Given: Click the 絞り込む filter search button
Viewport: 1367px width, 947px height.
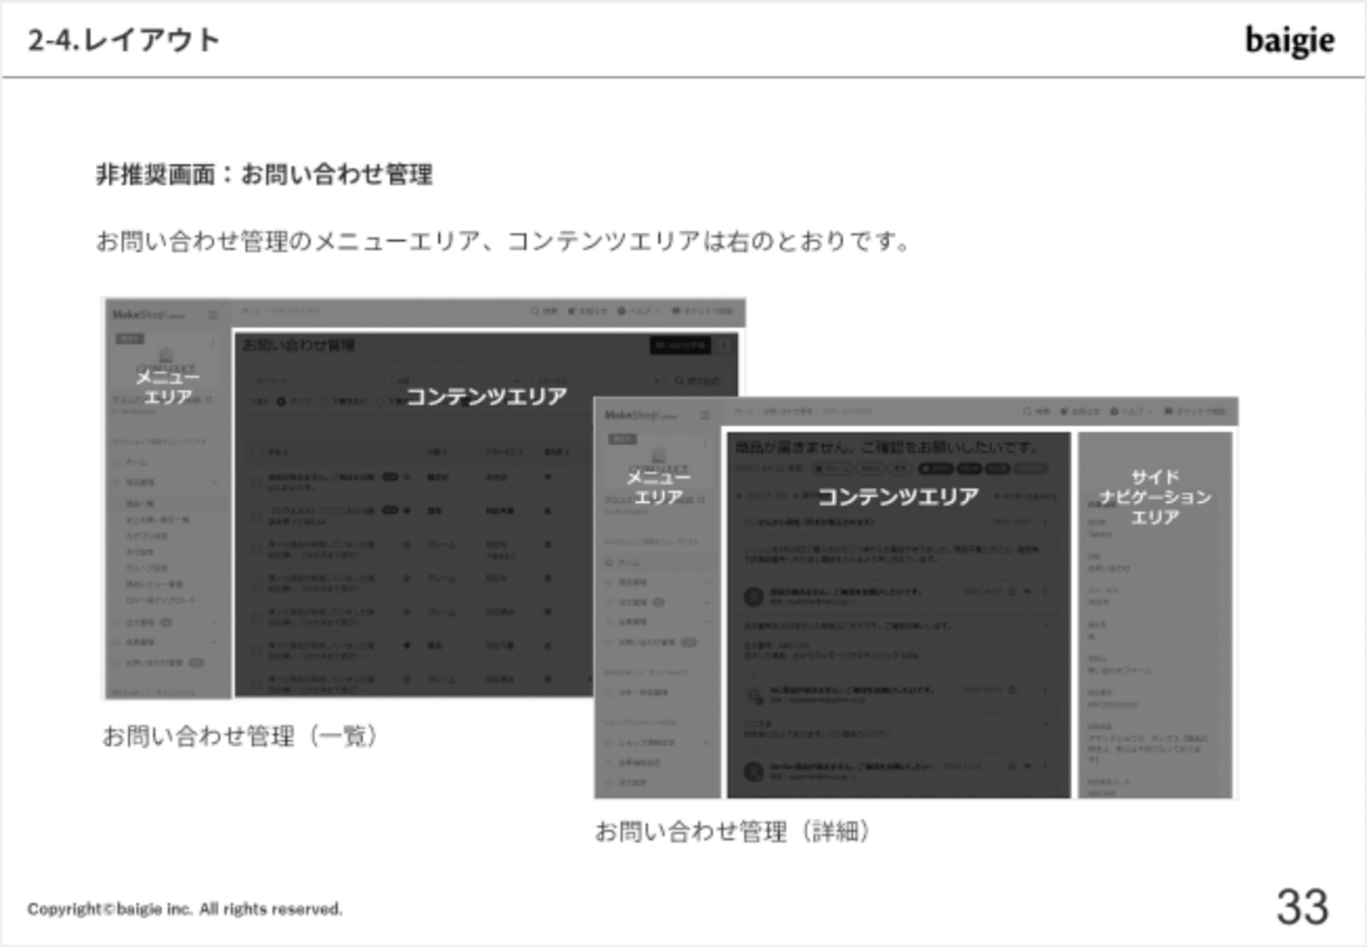Looking at the screenshot, I should pyautogui.click(x=697, y=381).
